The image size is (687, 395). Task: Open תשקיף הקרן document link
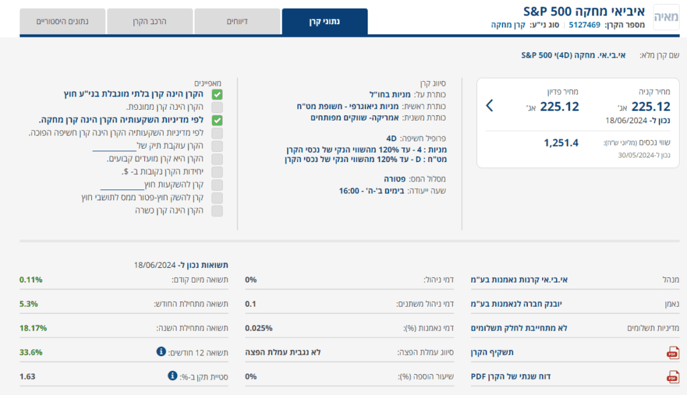point(492,352)
